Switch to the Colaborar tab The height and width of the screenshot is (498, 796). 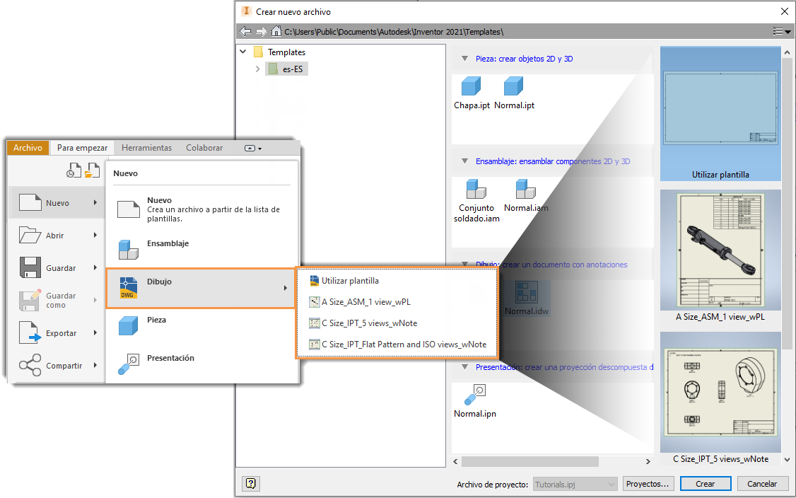click(x=204, y=148)
